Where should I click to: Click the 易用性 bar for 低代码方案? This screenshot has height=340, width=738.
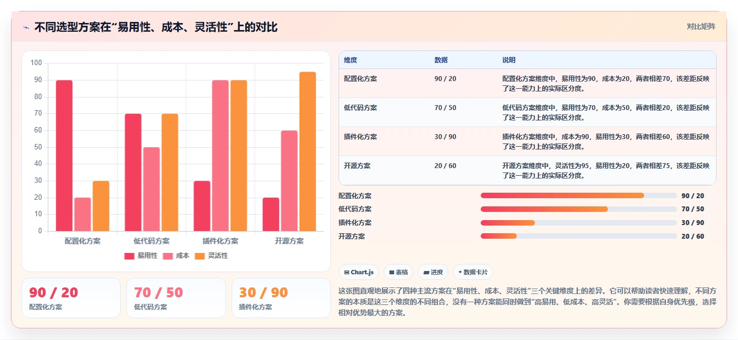coord(133,172)
